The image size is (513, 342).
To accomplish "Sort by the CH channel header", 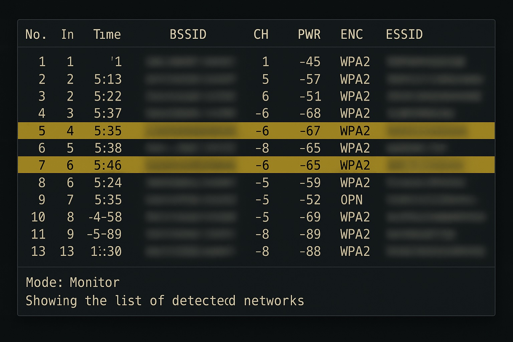I will [261, 34].
